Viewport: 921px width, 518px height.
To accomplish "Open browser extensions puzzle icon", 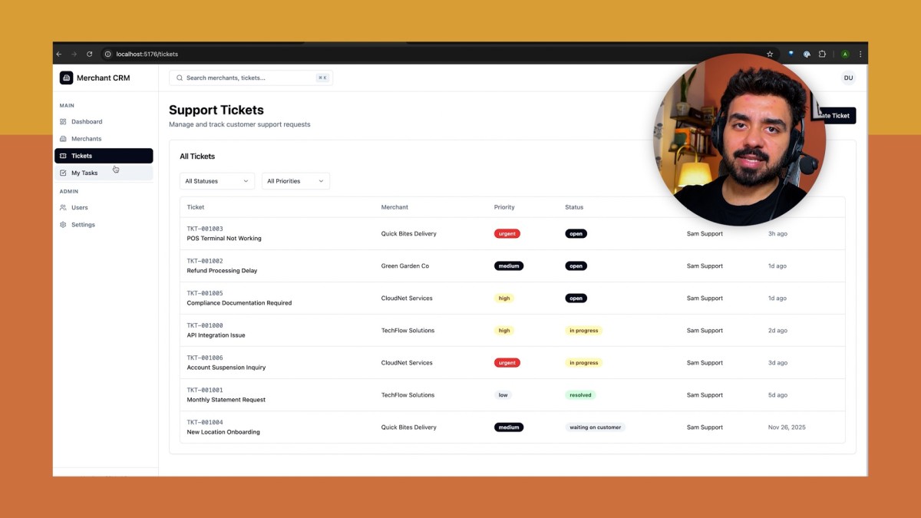I will tap(822, 54).
